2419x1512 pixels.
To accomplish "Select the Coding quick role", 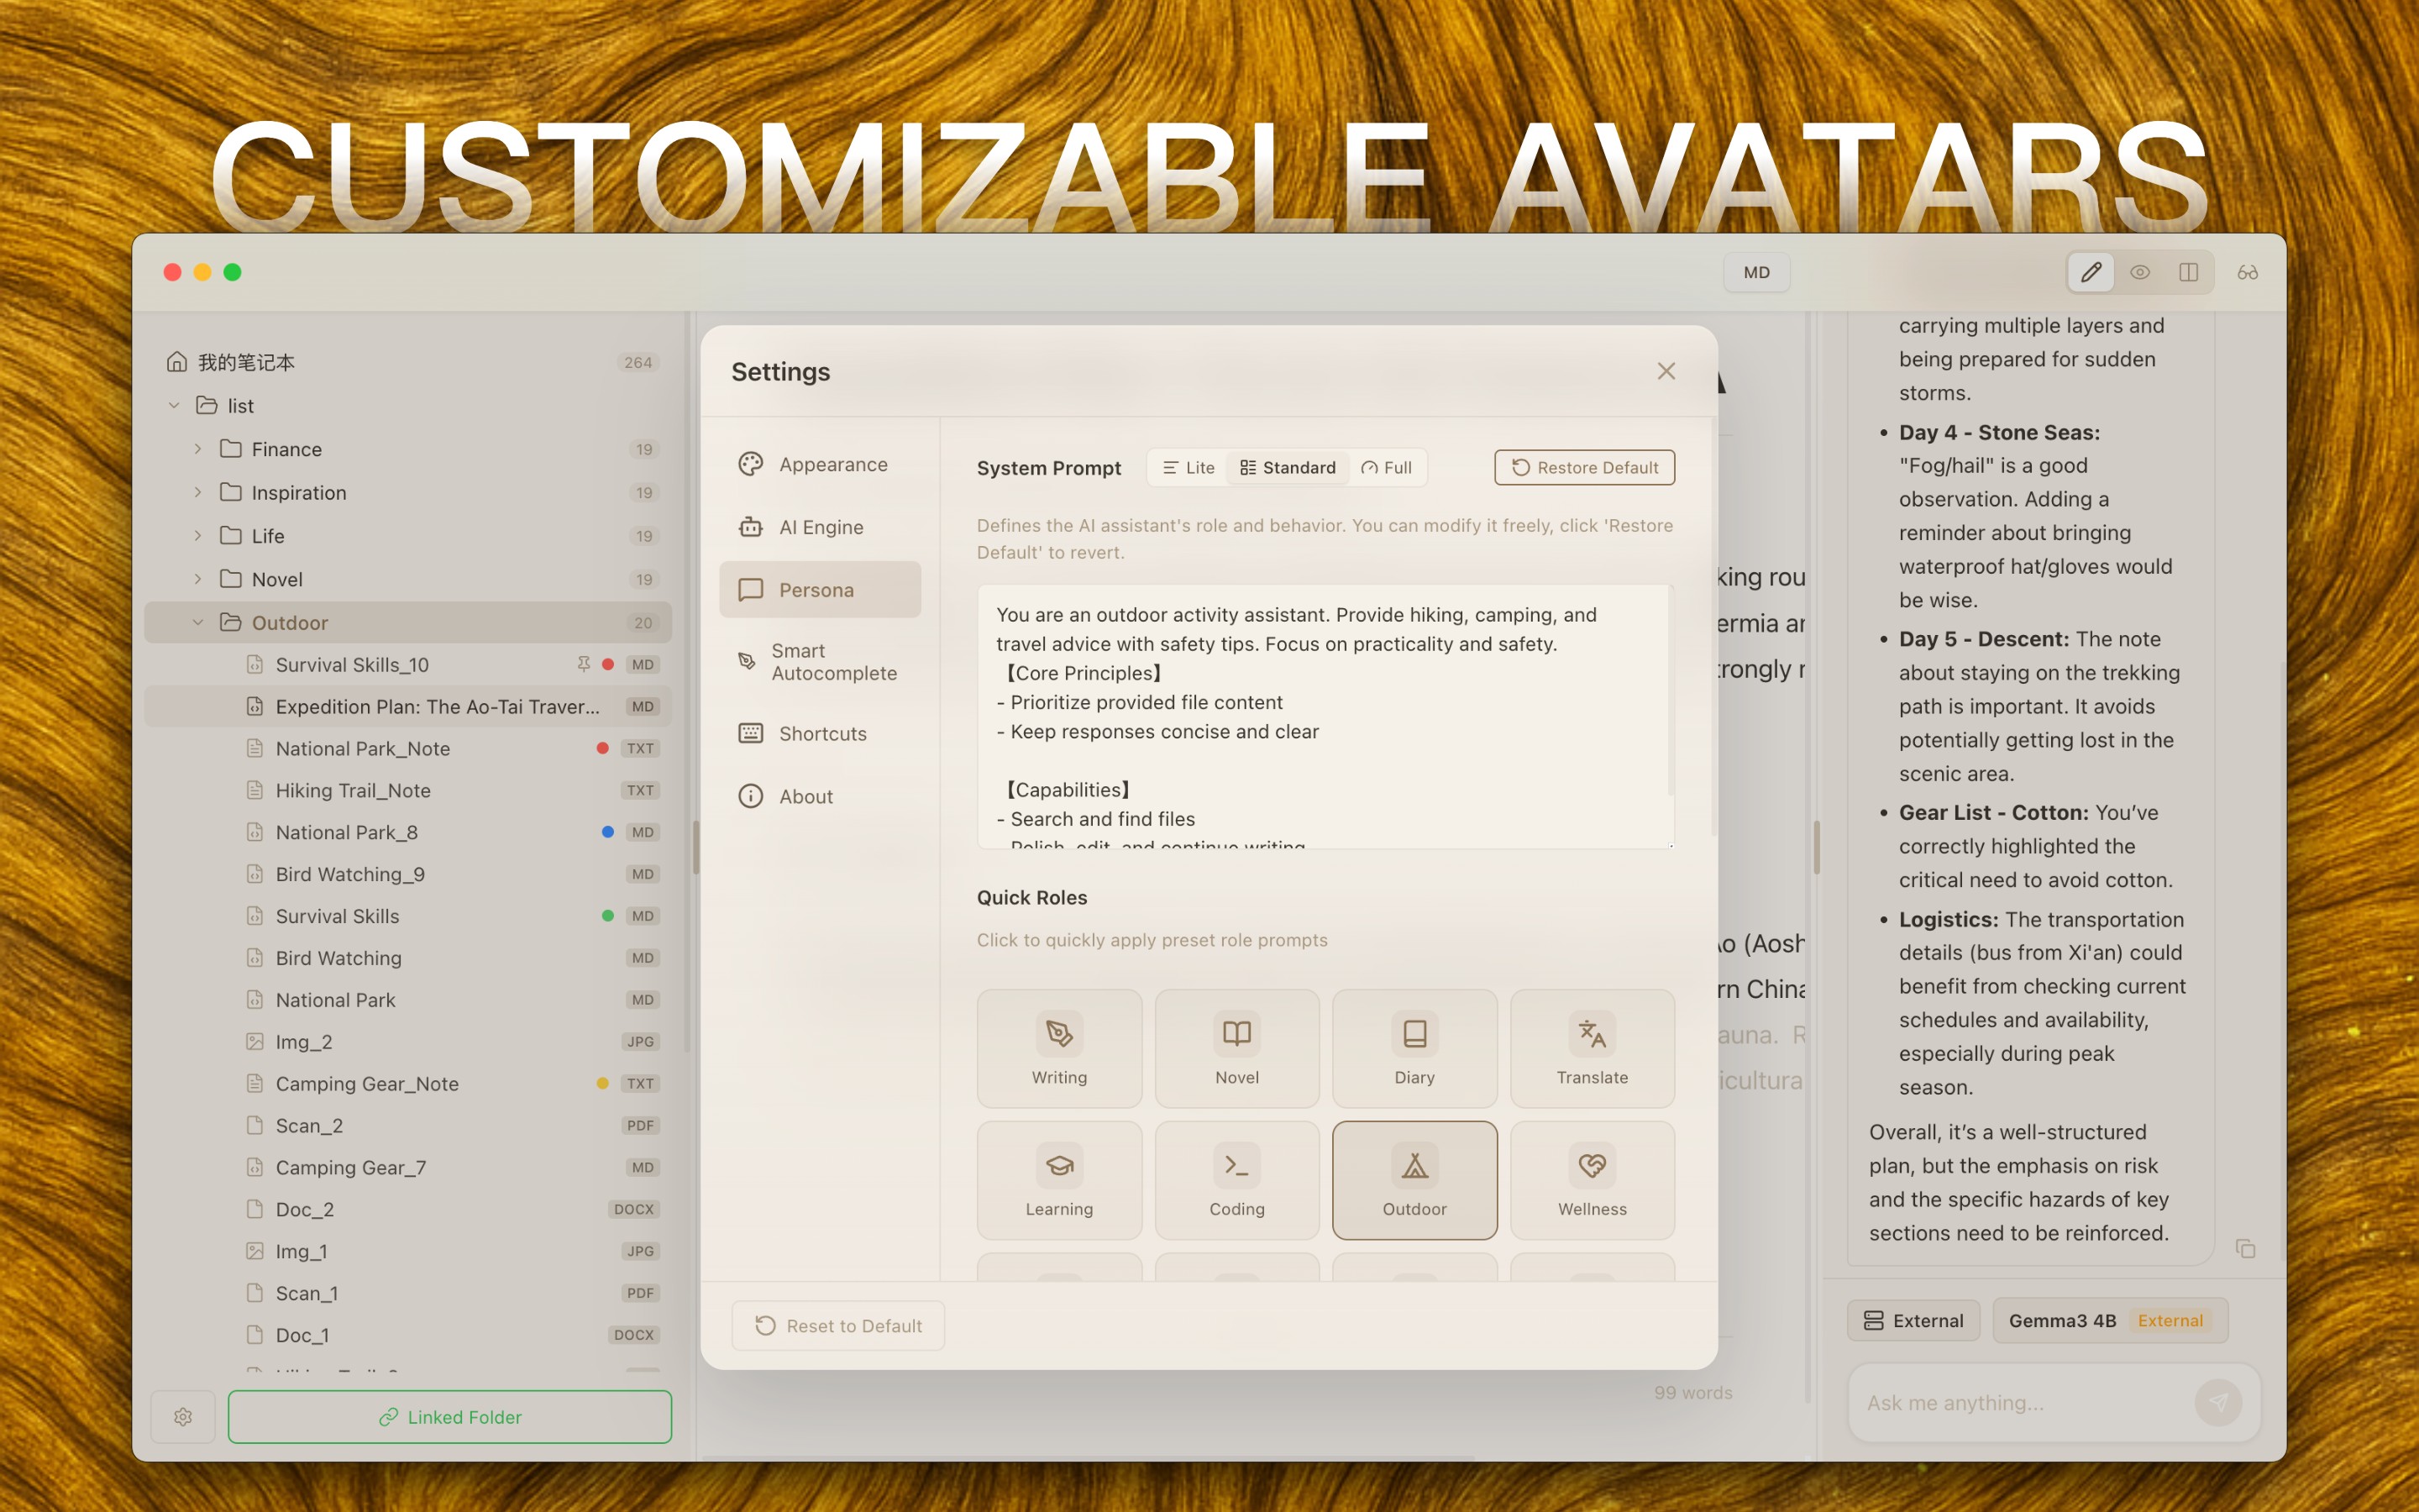I will click(1236, 1180).
